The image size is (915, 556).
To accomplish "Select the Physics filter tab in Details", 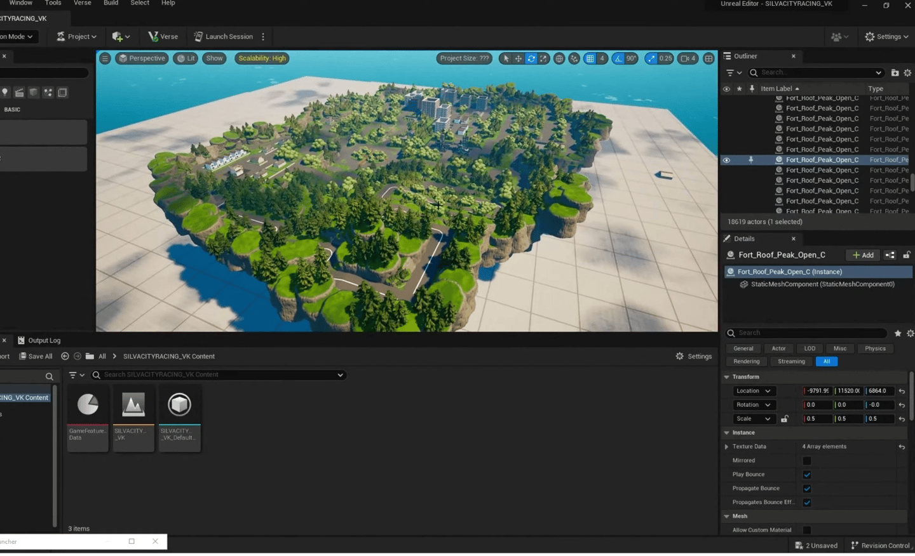I will tap(875, 348).
